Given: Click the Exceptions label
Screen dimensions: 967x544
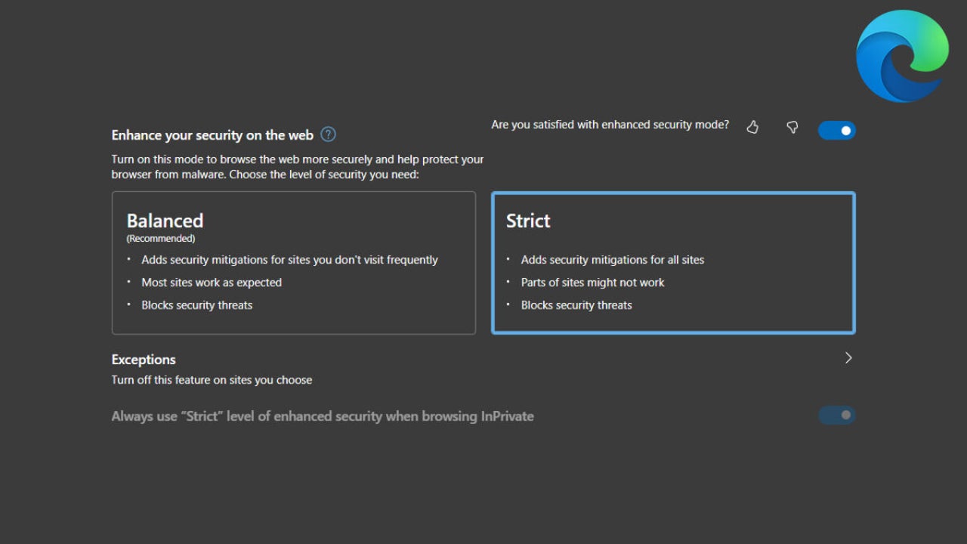Looking at the screenshot, I should 143,359.
